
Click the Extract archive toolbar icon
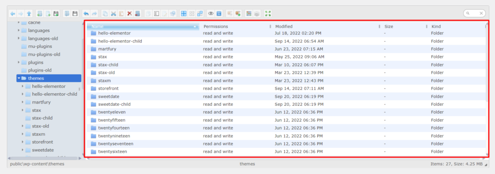230,14
